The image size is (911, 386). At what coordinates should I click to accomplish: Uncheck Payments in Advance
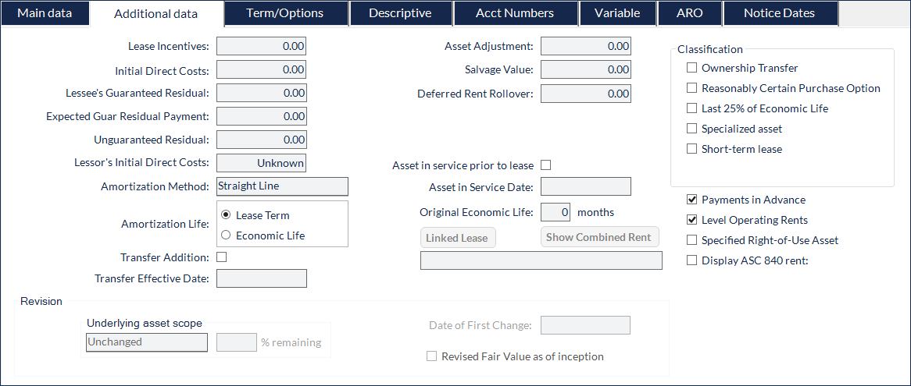[691, 200]
